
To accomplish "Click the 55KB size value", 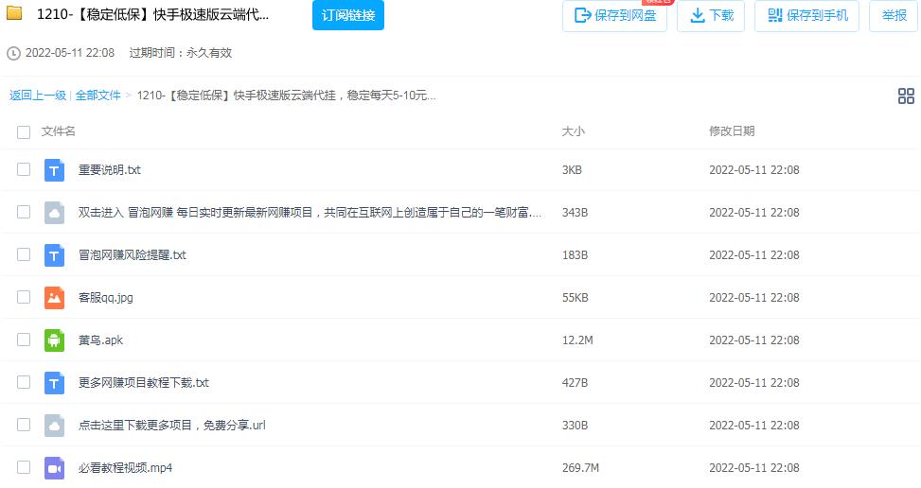I will coord(576,298).
